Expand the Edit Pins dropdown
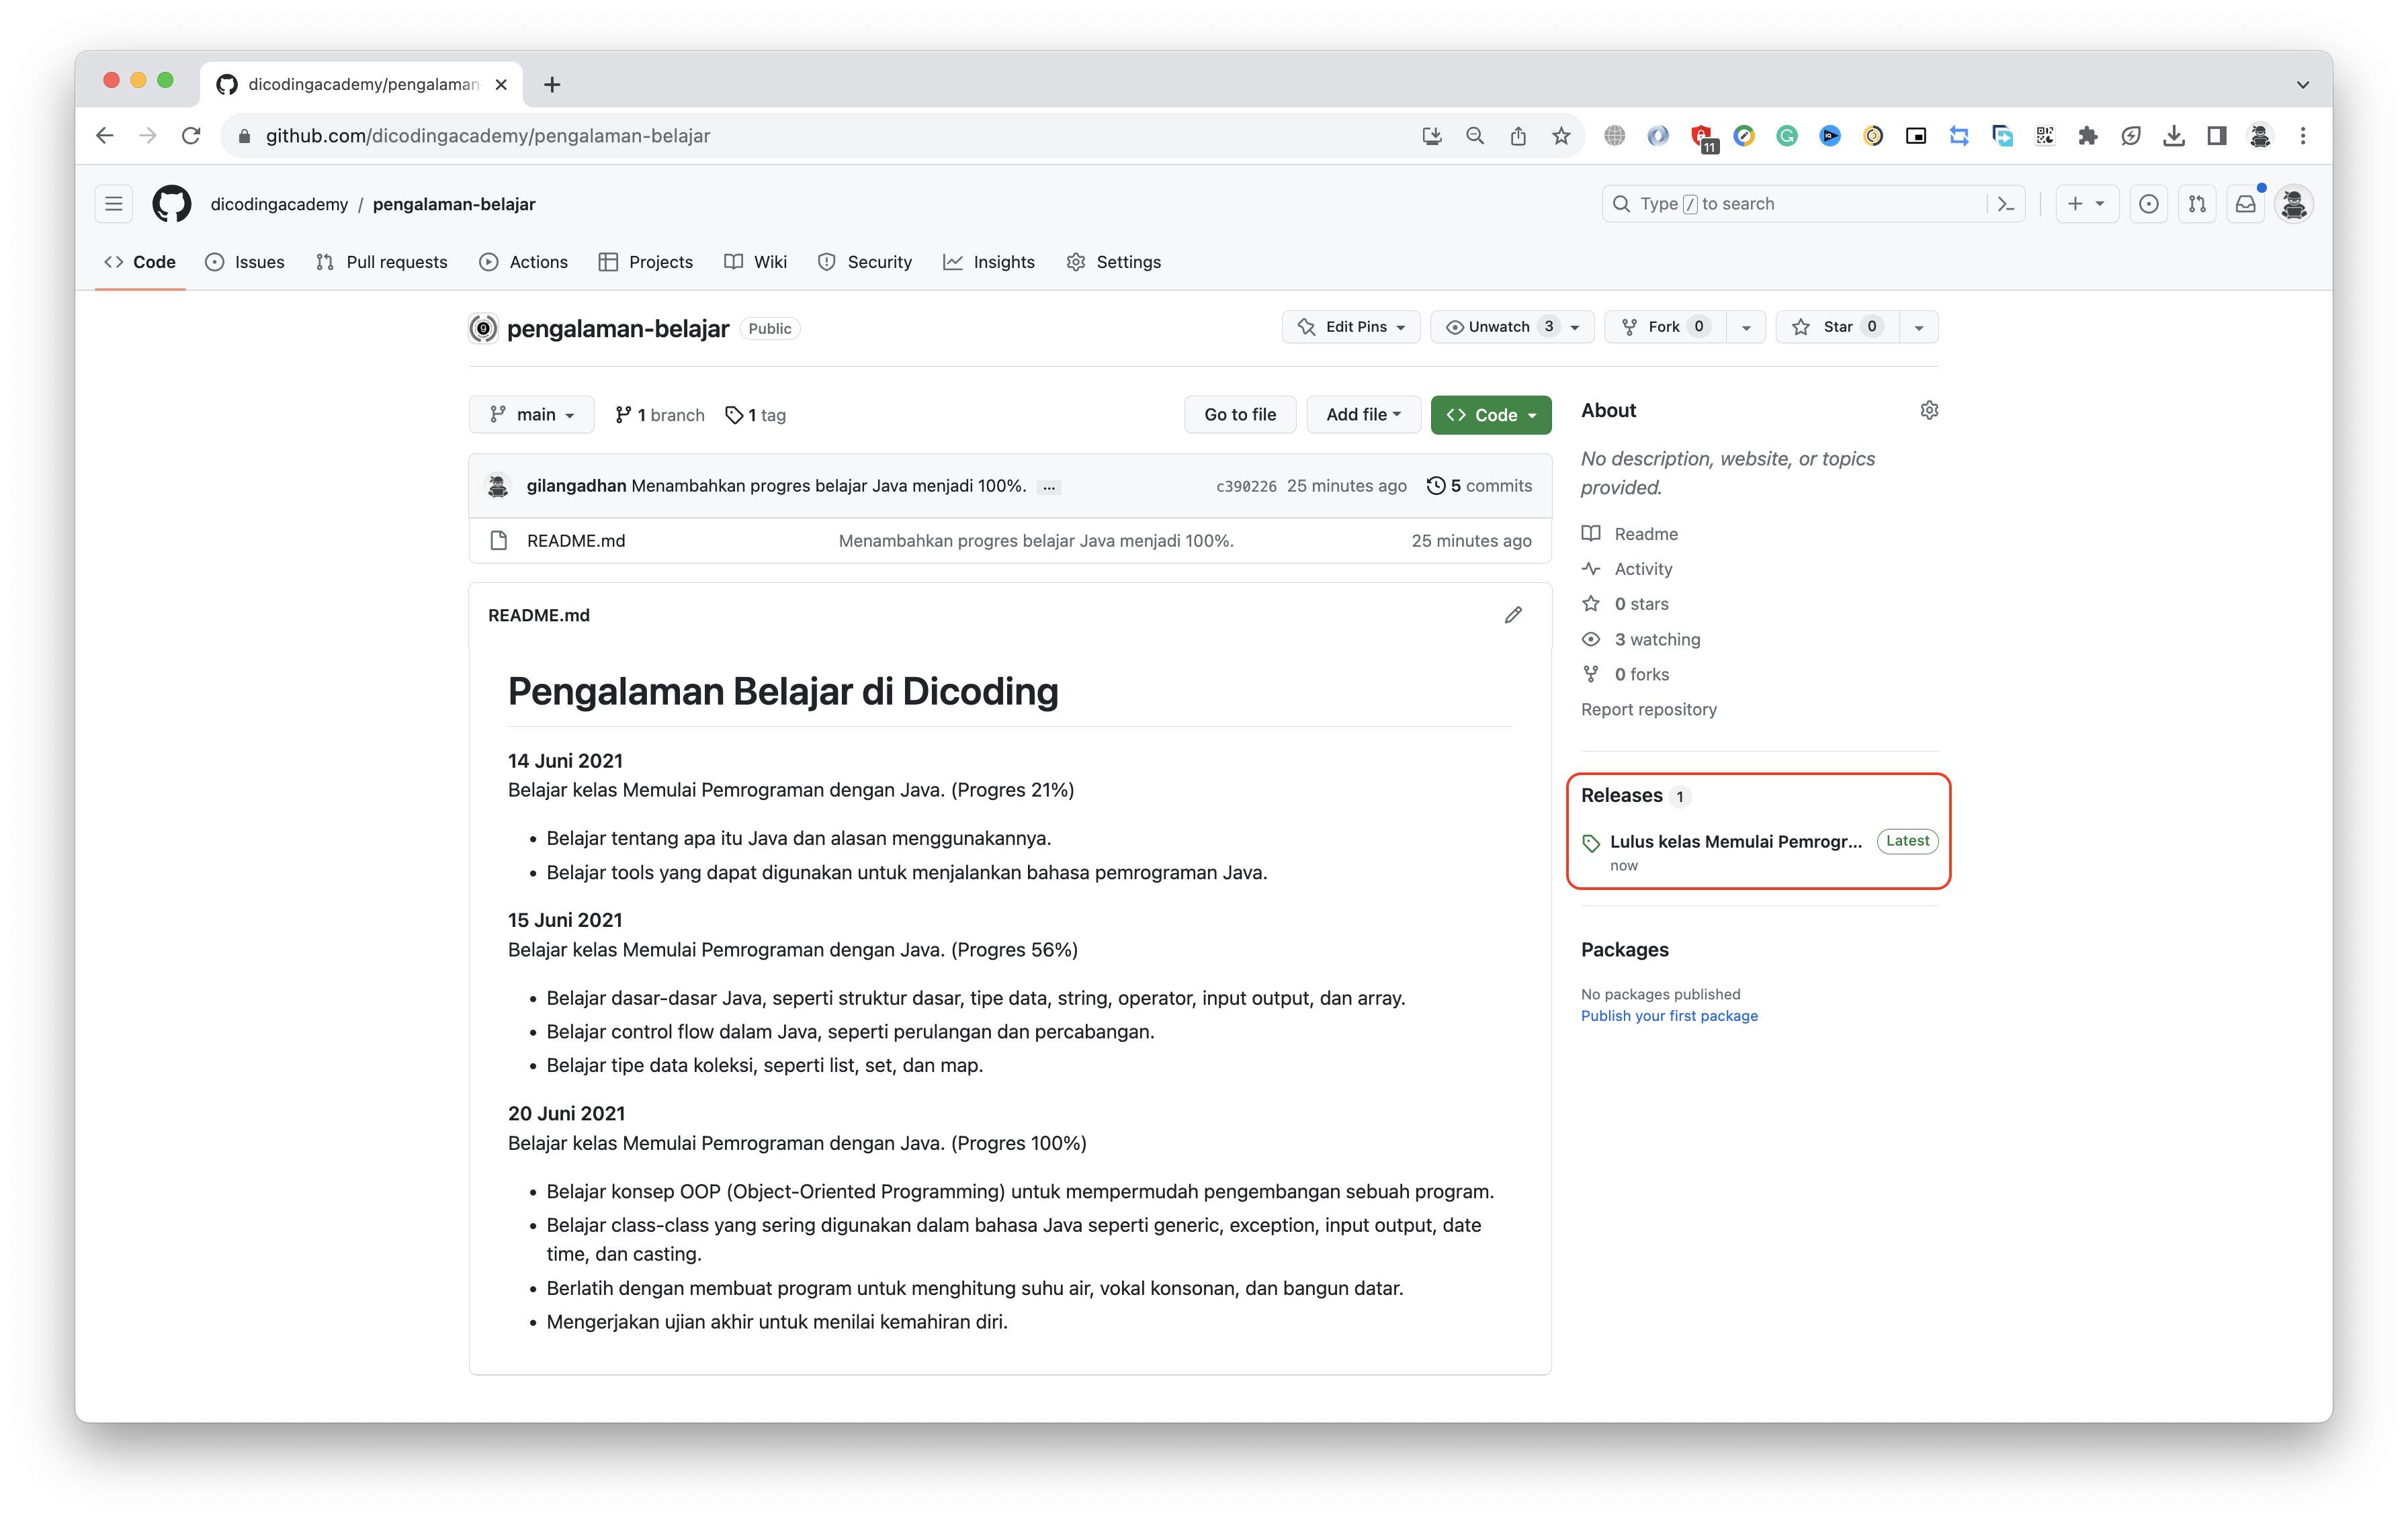 click(1351, 327)
